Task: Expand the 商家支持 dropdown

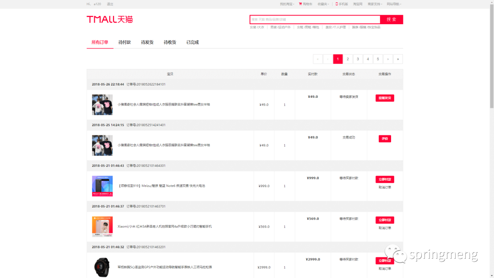Action: click(375, 4)
